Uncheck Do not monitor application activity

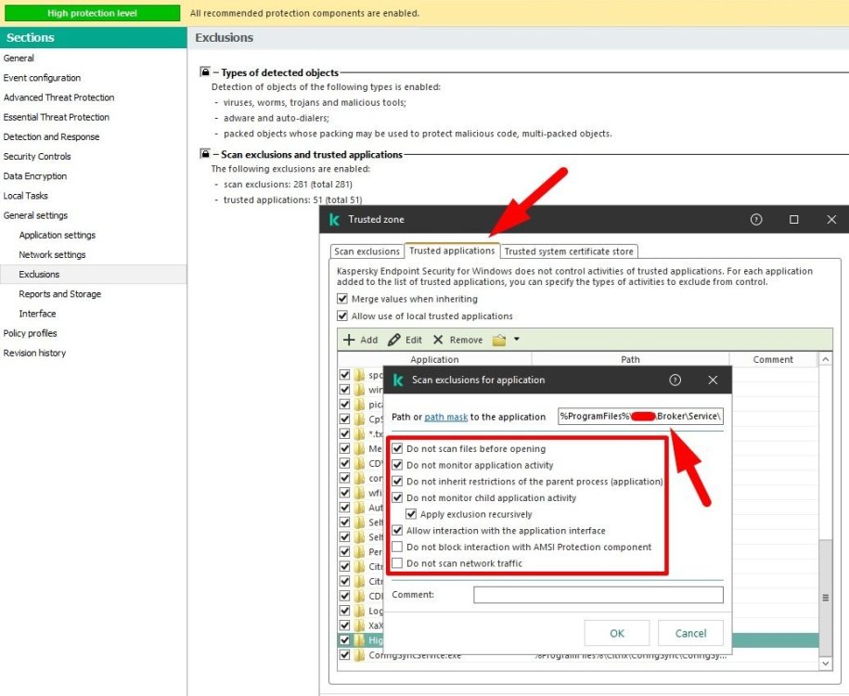[x=397, y=465]
